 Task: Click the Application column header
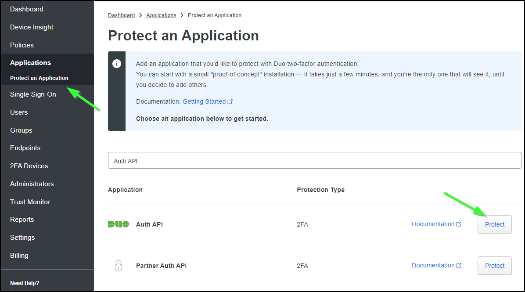tap(125, 190)
